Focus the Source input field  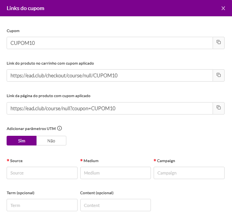click(x=42, y=173)
